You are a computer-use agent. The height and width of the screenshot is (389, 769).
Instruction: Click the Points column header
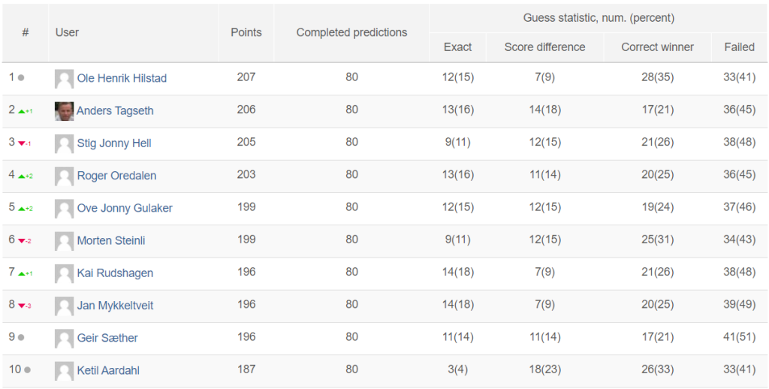(x=246, y=32)
